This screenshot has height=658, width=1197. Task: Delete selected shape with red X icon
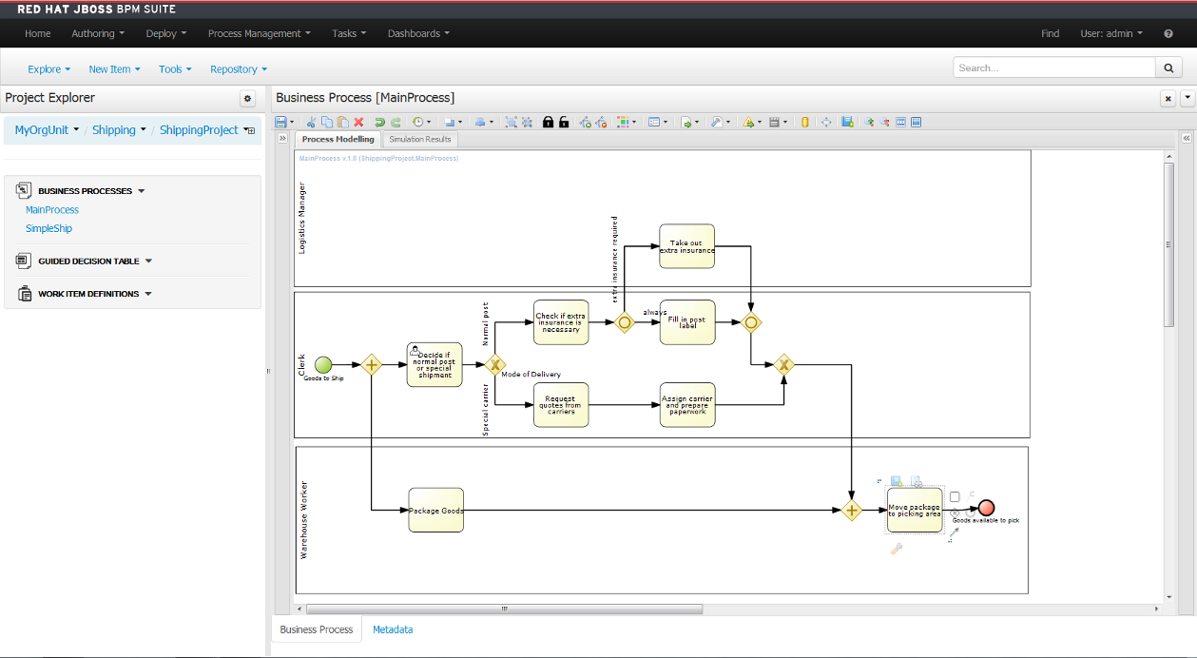click(358, 122)
